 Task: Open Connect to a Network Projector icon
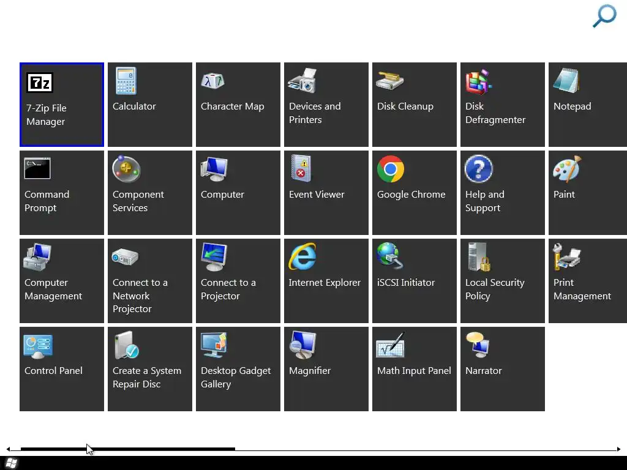pyautogui.click(x=125, y=257)
